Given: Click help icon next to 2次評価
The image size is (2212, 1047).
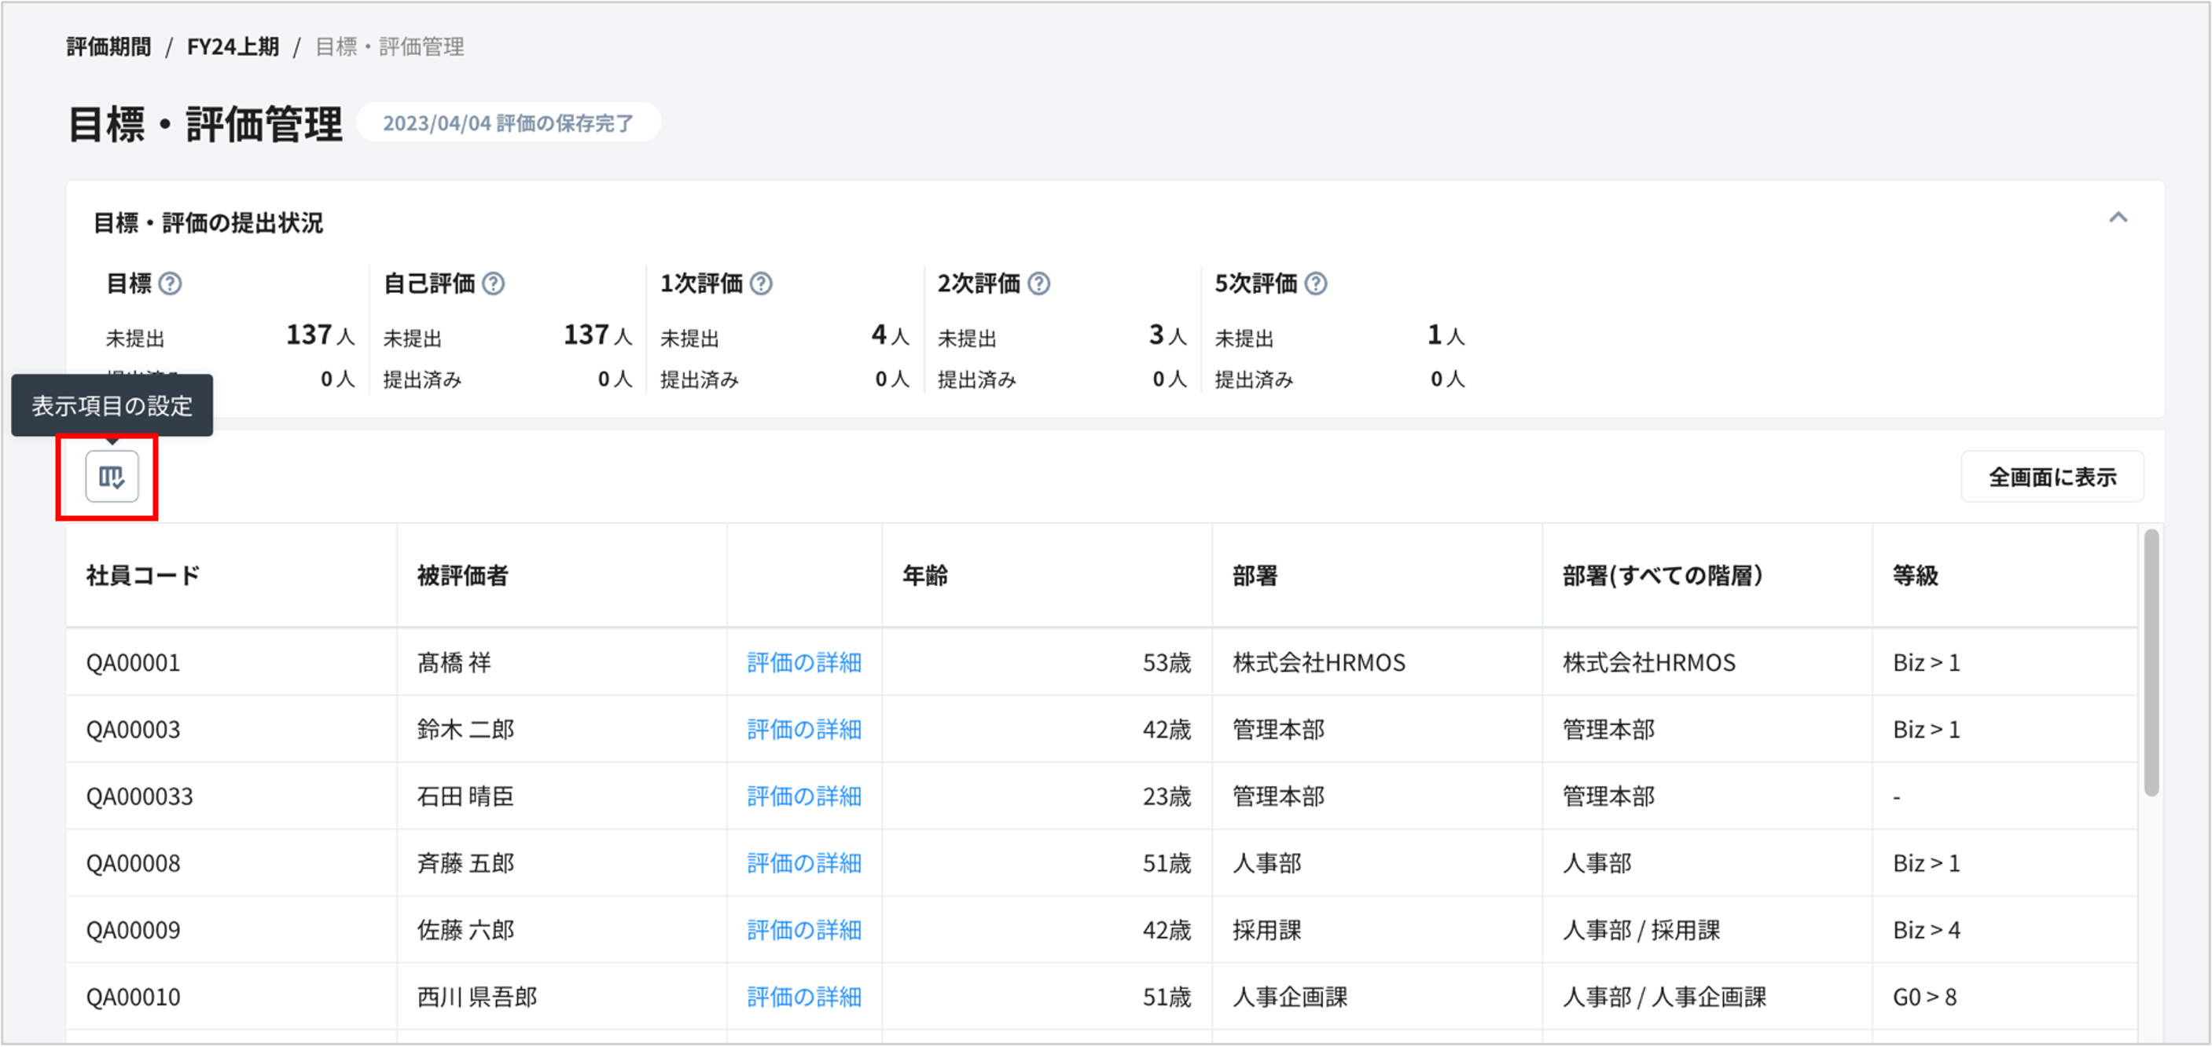Looking at the screenshot, I should click(1039, 284).
